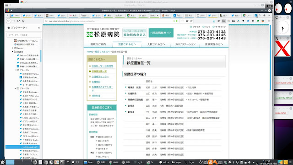This screenshot has width=293, height=165.
Task: Expand the Twitter bookmarks folder
Action: [13, 48]
